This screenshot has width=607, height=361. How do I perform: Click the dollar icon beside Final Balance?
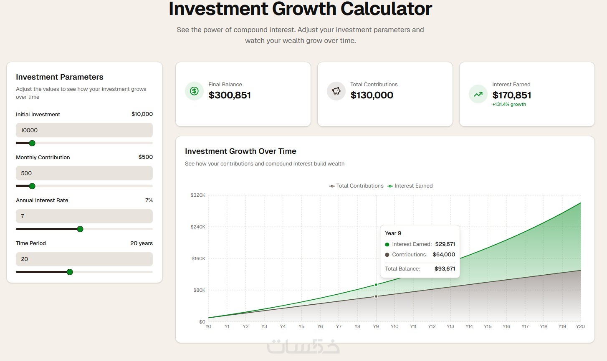[194, 91]
